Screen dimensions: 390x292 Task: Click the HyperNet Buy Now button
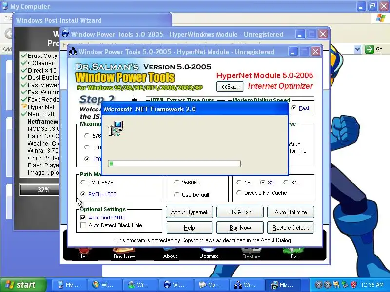pos(240,228)
